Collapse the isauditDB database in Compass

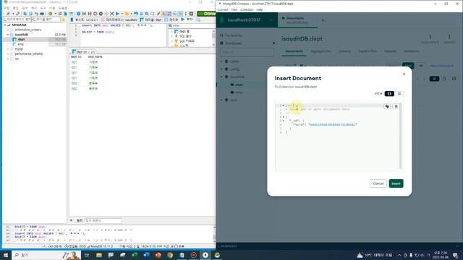221,77
